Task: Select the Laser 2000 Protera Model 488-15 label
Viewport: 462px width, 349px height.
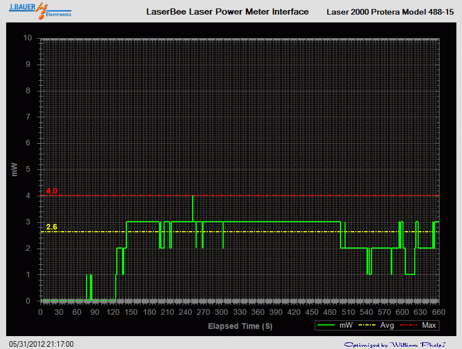Action: coord(388,11)
